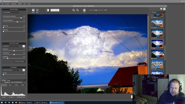This screenshot has height=104, width=185.
Task: Toggle the split before/after view icon
Action: pos(47,10)
